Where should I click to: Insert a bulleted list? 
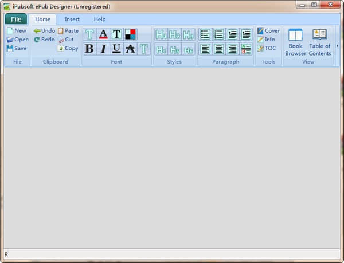[x=205, y=34]
